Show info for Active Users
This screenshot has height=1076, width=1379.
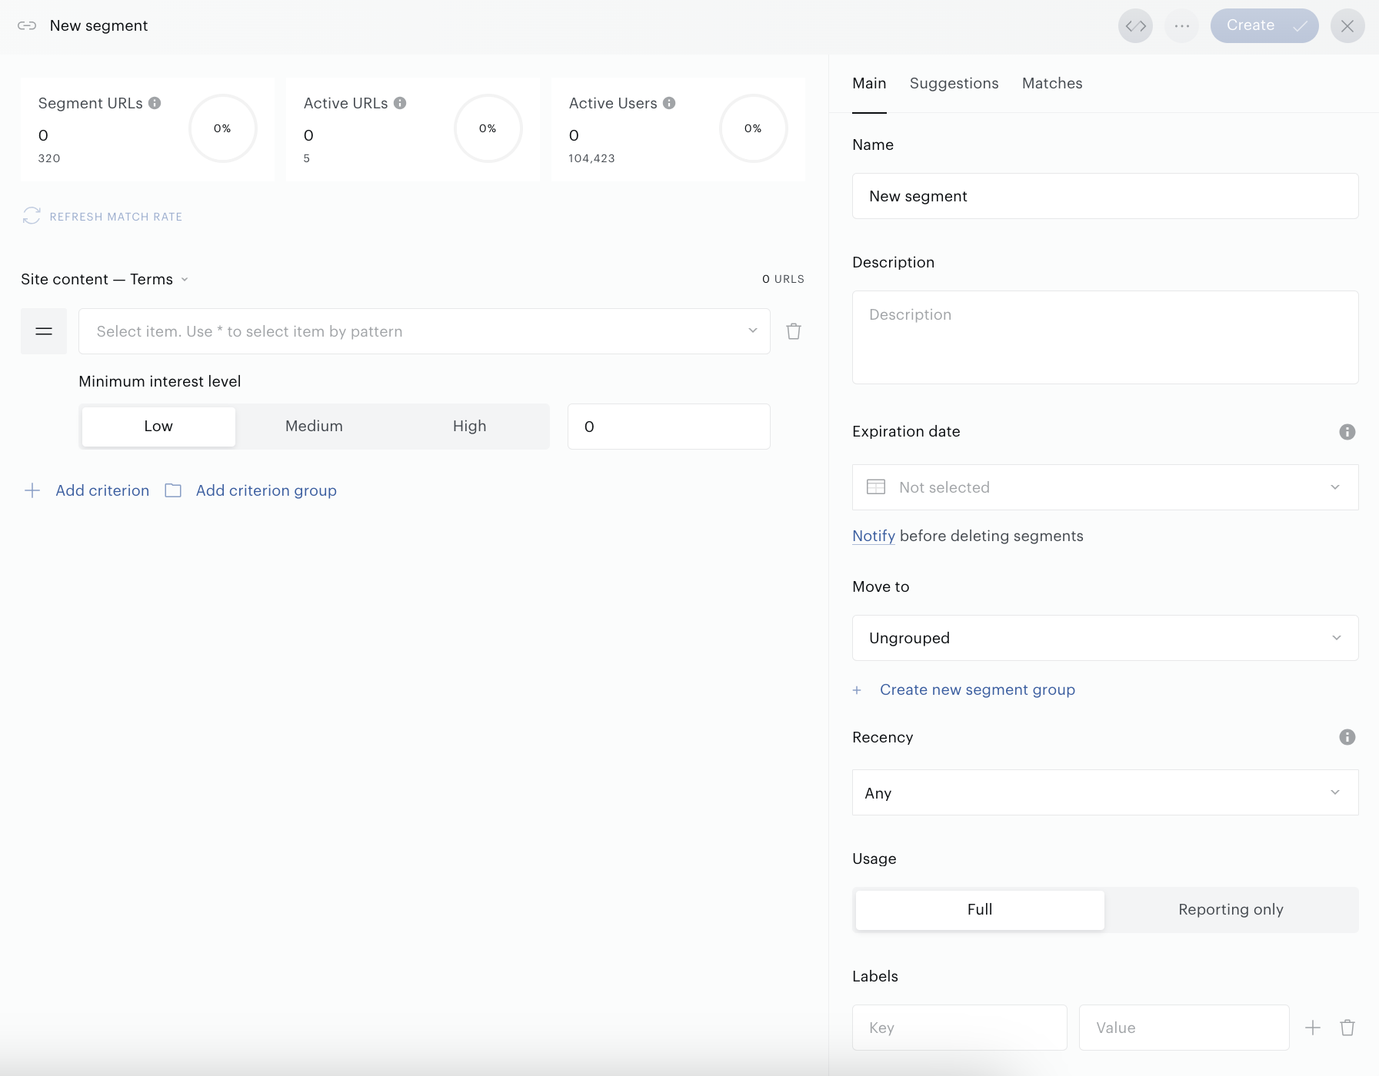point(669,103)
